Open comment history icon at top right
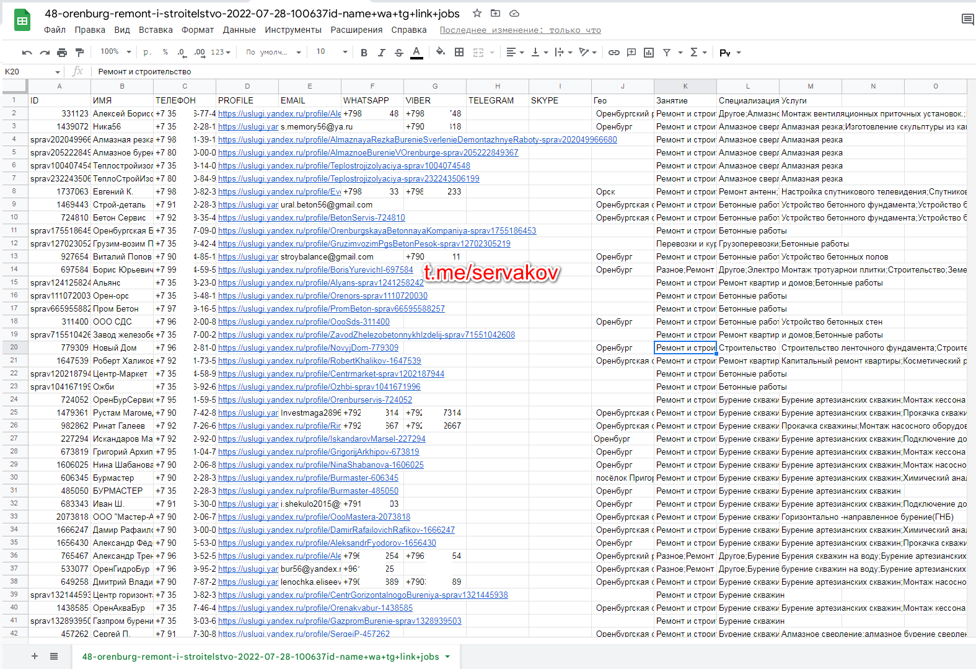976x669 pixels. click(x=967, y=19)
